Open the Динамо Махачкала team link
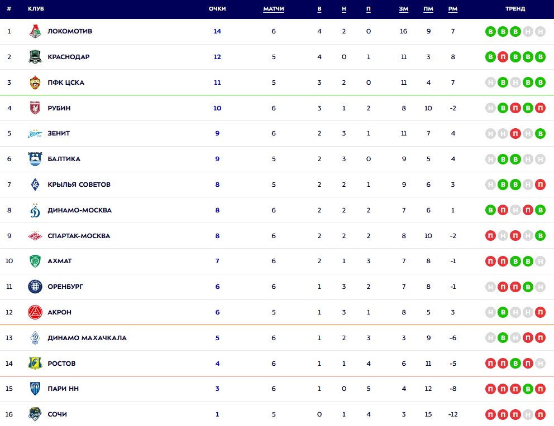554x426 pixels. pyautogui.click(x=87, y=338)
